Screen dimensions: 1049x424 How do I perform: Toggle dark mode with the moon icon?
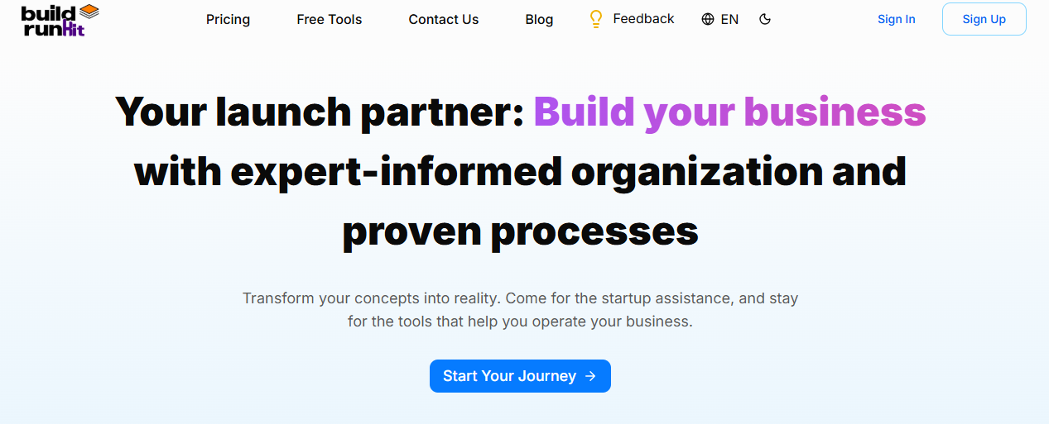765,19
